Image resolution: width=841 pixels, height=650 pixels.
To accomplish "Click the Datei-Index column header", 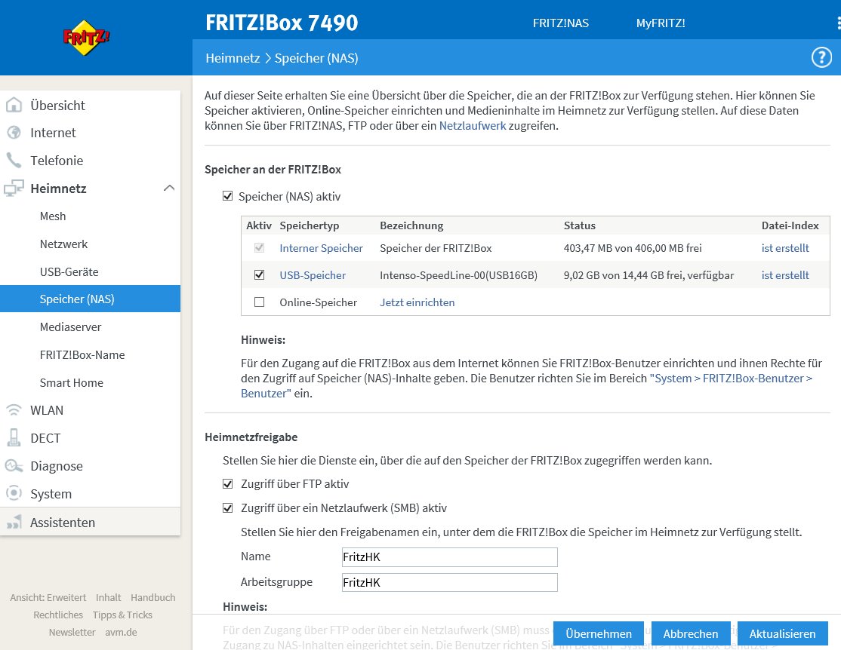I will click(x=790, y=225).
